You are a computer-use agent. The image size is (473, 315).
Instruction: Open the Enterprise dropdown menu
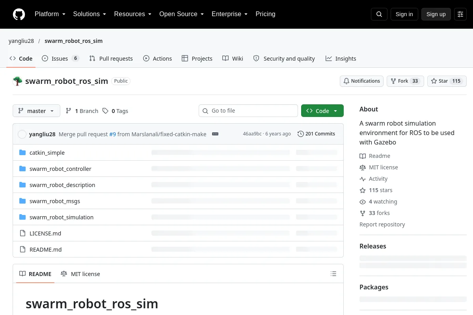pos(230,14)
